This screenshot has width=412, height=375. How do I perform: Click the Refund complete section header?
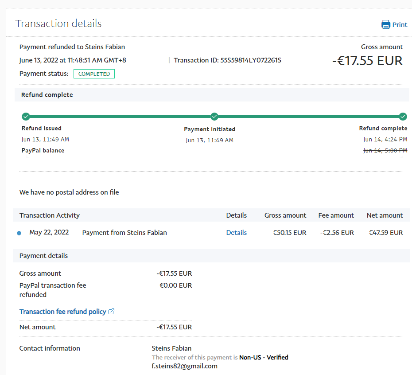47,95
